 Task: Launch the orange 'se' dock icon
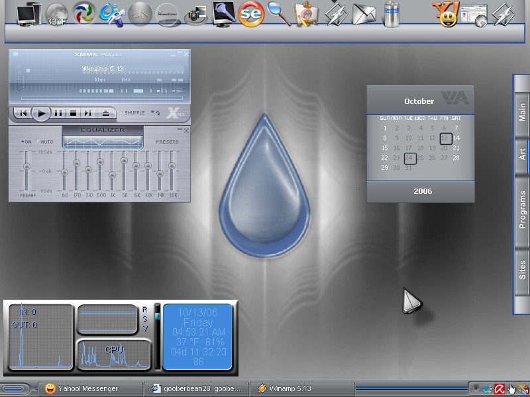tap(251, 14)
